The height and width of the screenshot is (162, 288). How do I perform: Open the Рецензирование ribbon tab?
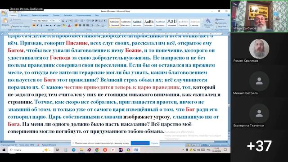(84, 15)
